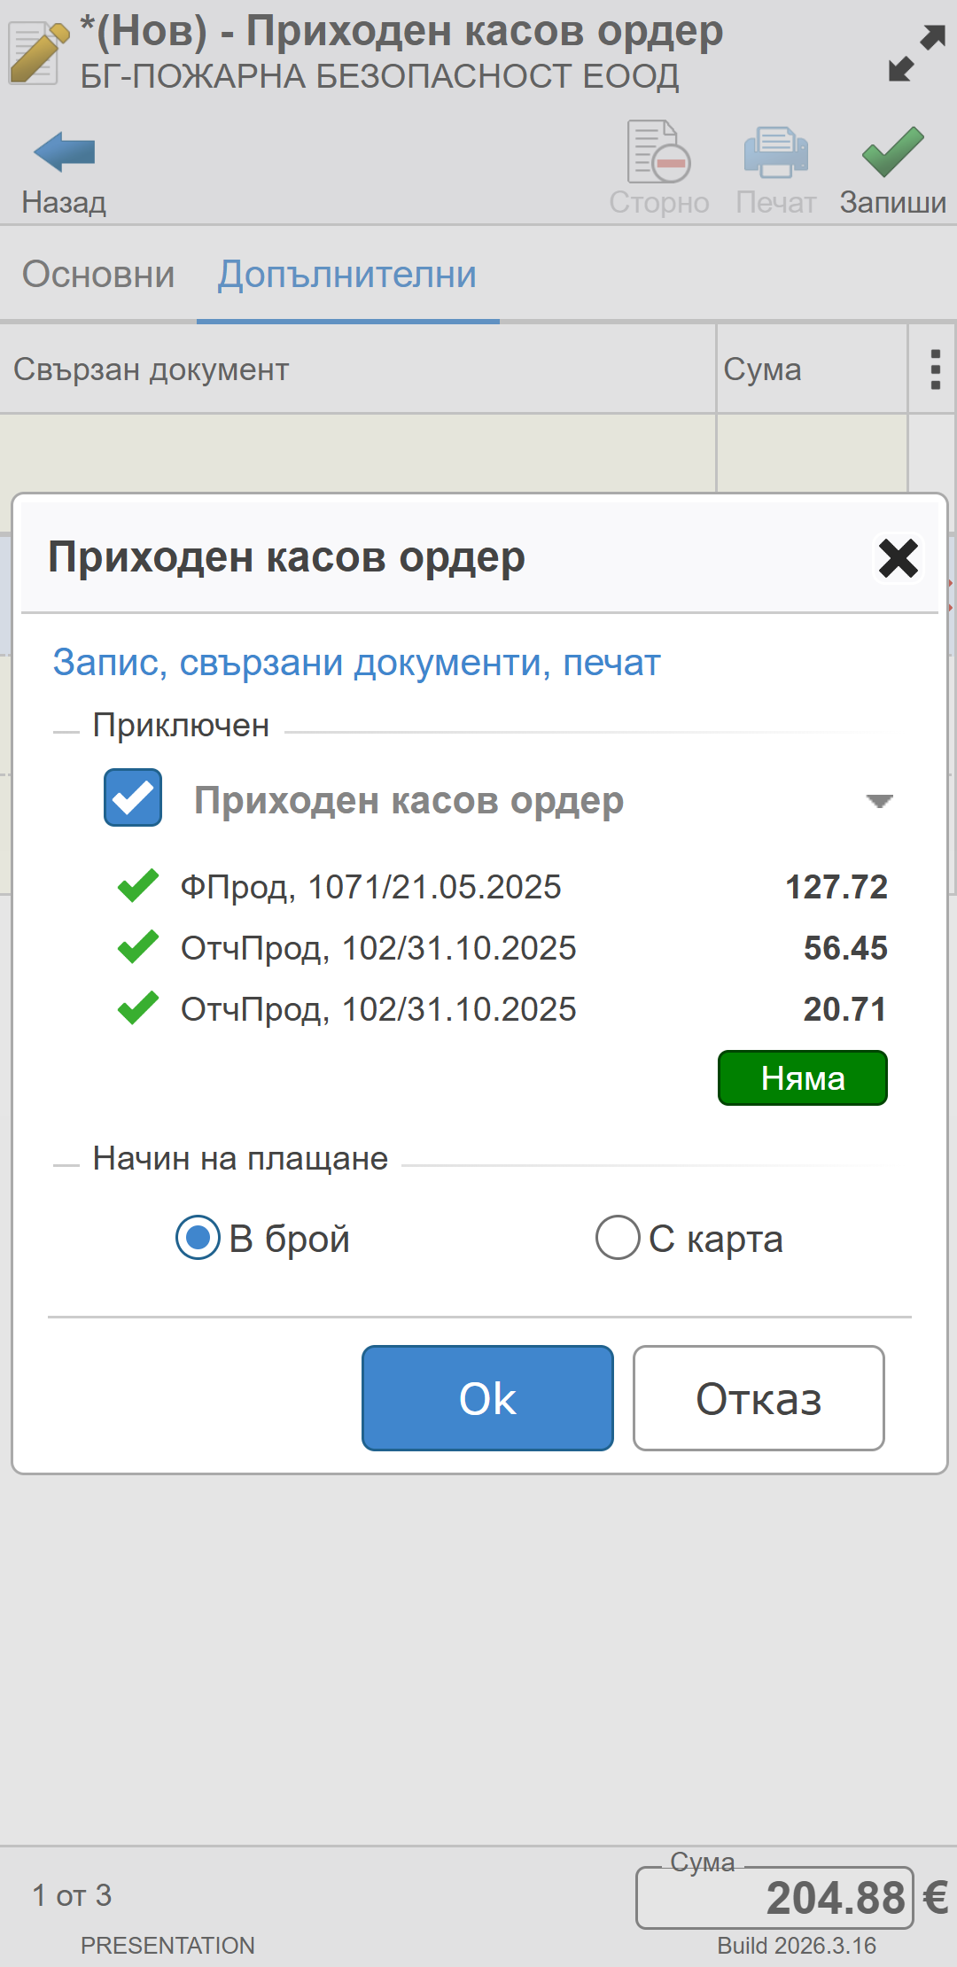Click the Сума total input field
This screenshot has height=1967, width=957.
pos(774,1898)
